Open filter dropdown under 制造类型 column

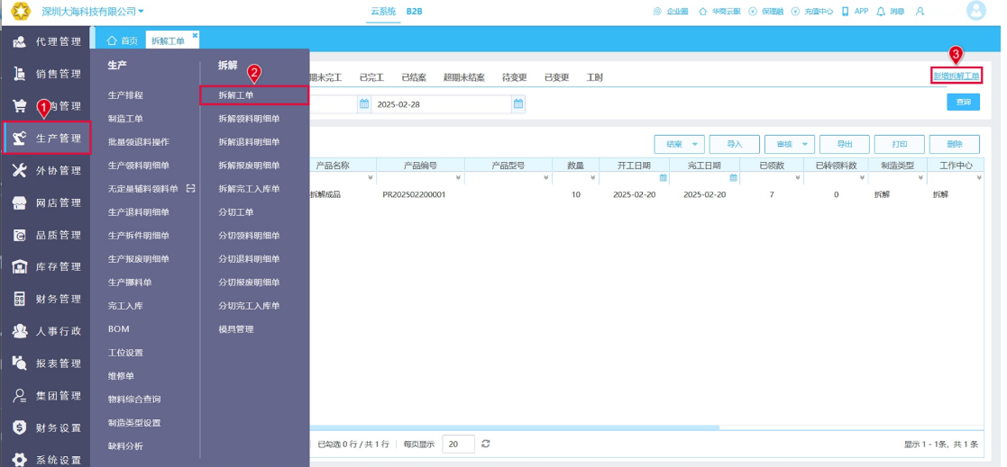[x=921, y=177]
